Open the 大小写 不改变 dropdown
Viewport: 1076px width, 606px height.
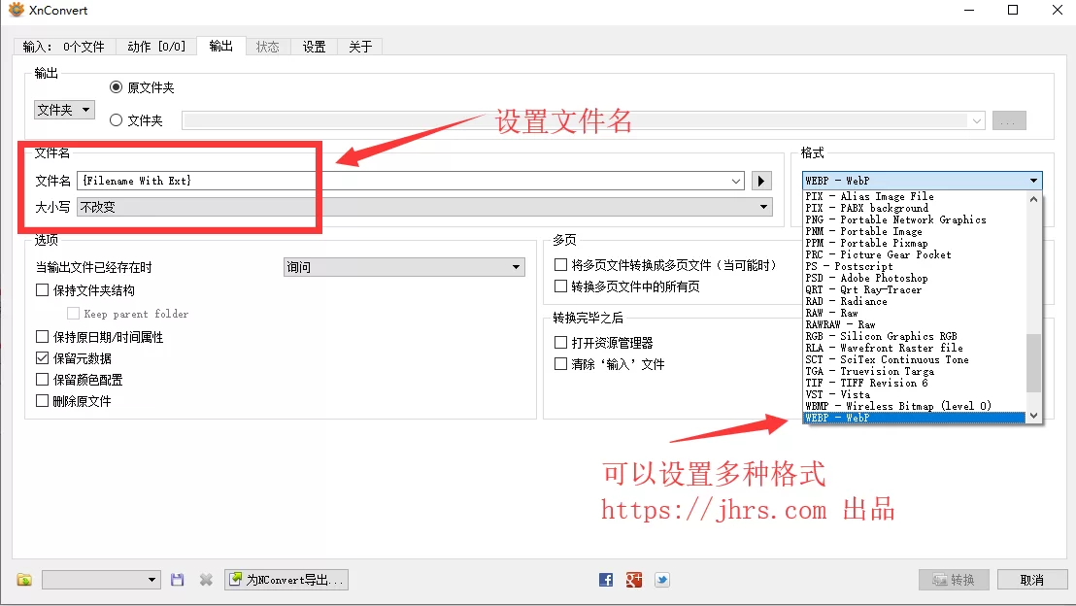click(424, 207)
